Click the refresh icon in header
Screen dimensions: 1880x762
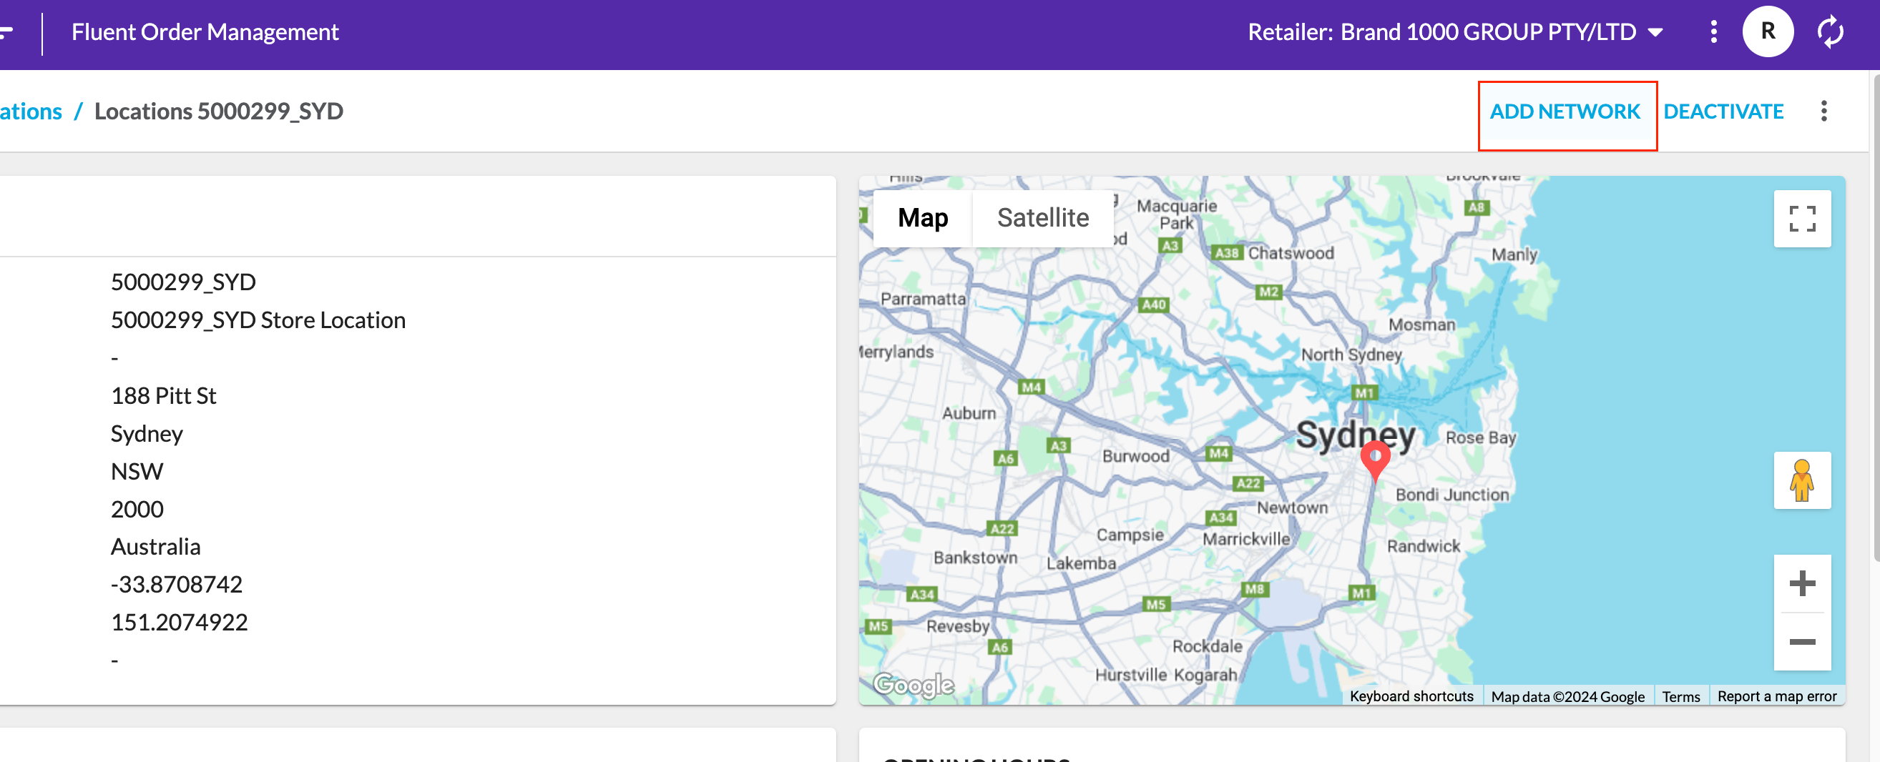pos(1830,32)
